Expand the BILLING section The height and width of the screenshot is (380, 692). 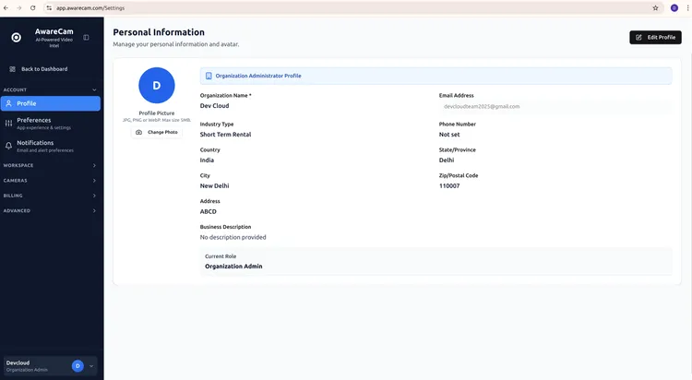coord(51,196)
